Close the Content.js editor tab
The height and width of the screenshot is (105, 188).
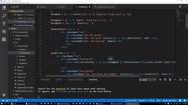pyautogui.click(x=90, y=7)
